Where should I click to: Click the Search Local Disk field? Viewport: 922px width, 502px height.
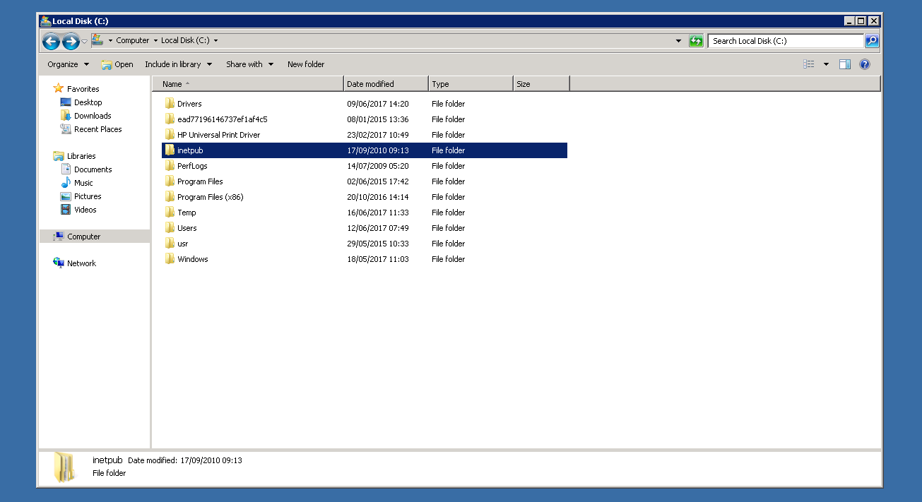click(784, 41)
